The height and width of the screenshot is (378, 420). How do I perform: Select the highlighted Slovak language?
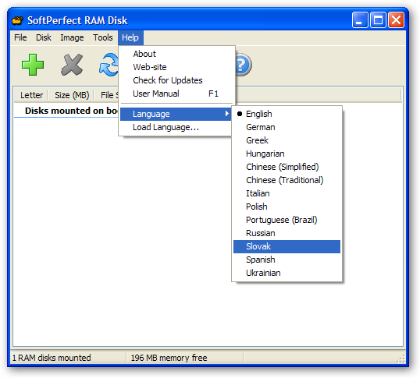coord(287,246)
